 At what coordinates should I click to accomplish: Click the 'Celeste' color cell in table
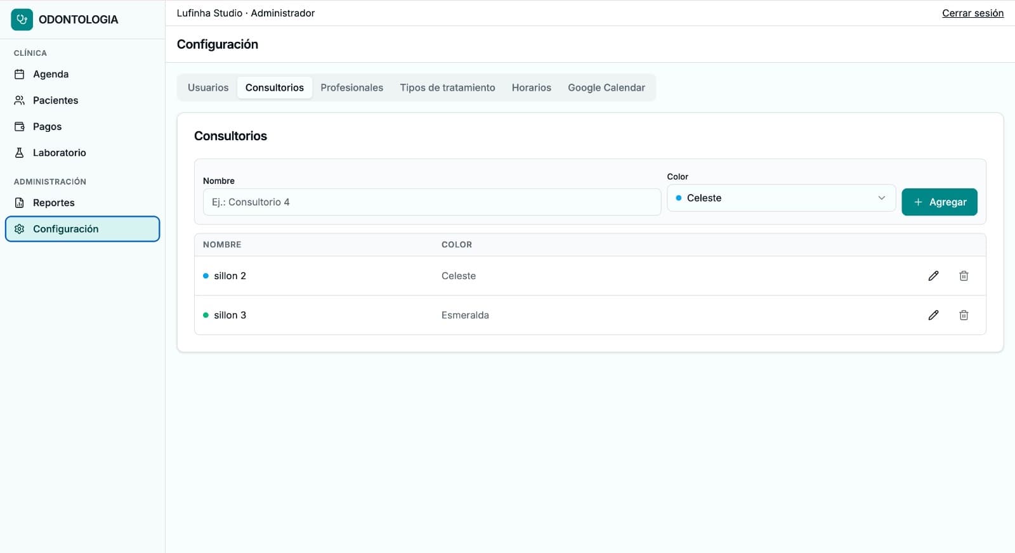[x=459, y=276]
